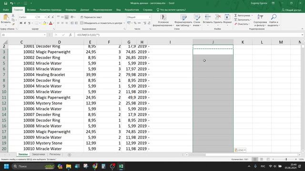
Task: Click the page break preview view icon
Action: coord(268,160)
